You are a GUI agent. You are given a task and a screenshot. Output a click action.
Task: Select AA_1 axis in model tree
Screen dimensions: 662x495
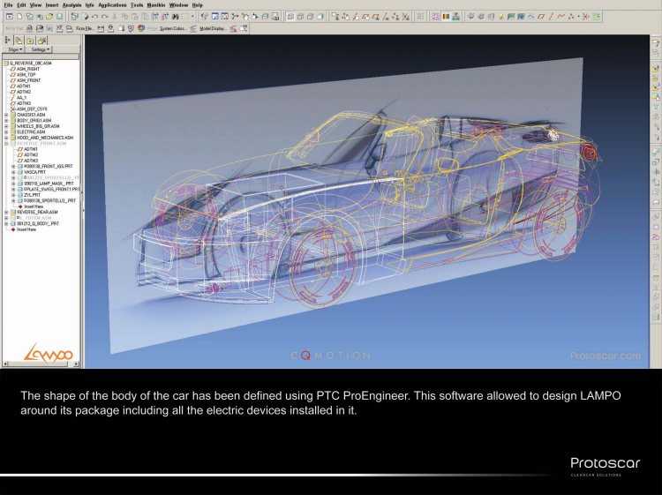[19, 97]
